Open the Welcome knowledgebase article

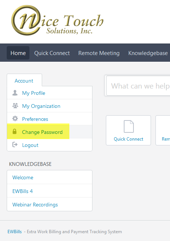tap(23, 177)
